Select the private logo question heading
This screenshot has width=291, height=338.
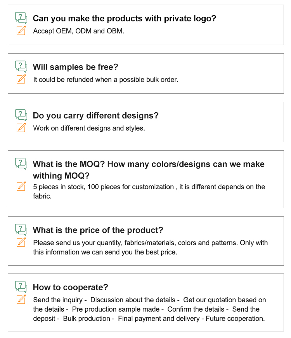point(125,19)
